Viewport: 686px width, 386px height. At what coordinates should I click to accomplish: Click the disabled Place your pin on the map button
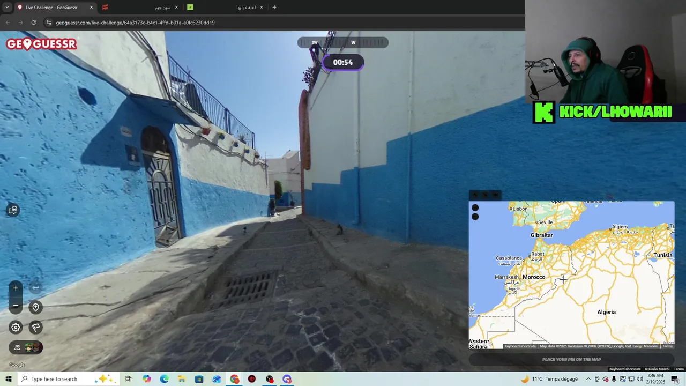[571, 359]
